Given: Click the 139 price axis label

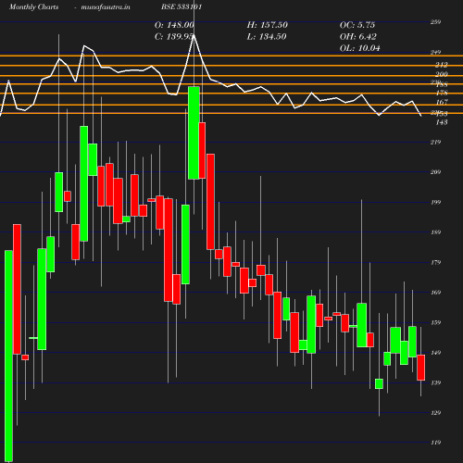Looking at the screenshot, I should coord(435,383).
